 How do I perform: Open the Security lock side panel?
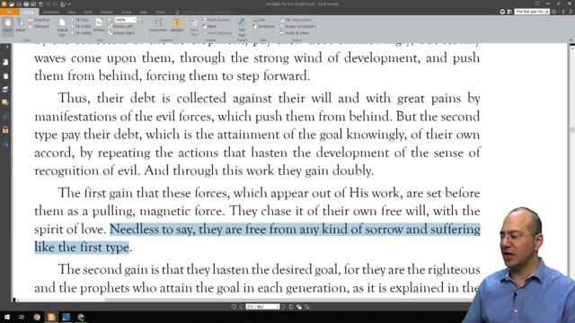pyautogui.click(x=5, y=130)
